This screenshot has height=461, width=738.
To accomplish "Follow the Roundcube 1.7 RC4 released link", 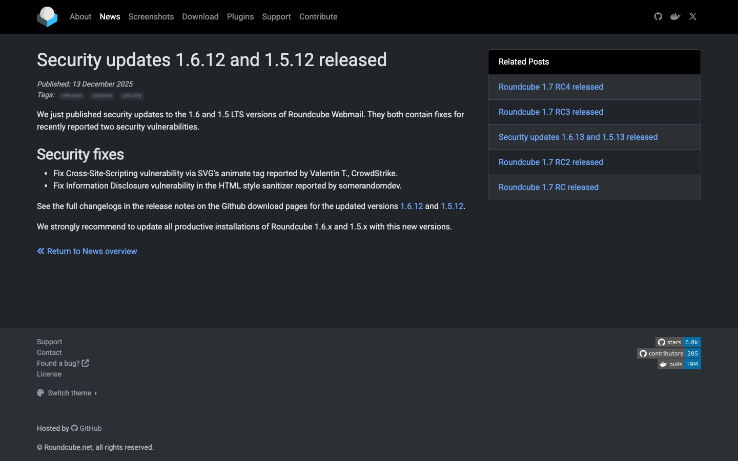I will click(x=550, y=87).
